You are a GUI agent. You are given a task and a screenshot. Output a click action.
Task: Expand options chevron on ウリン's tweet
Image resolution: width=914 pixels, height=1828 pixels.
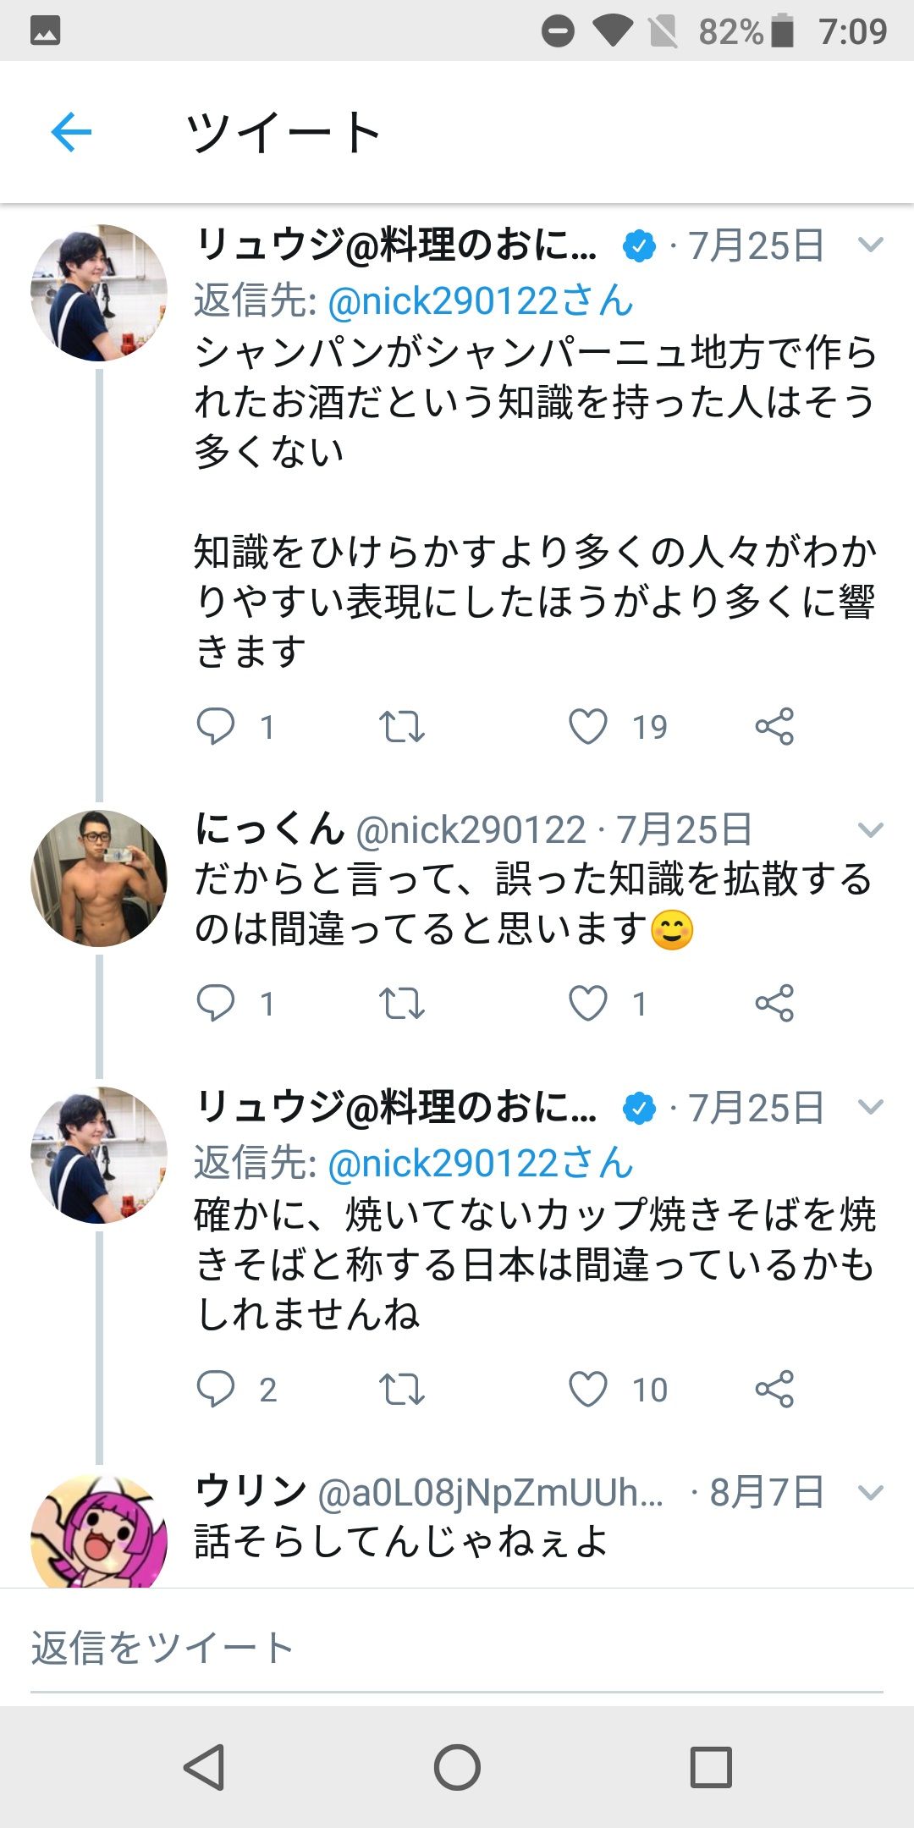click(870, 1492)
